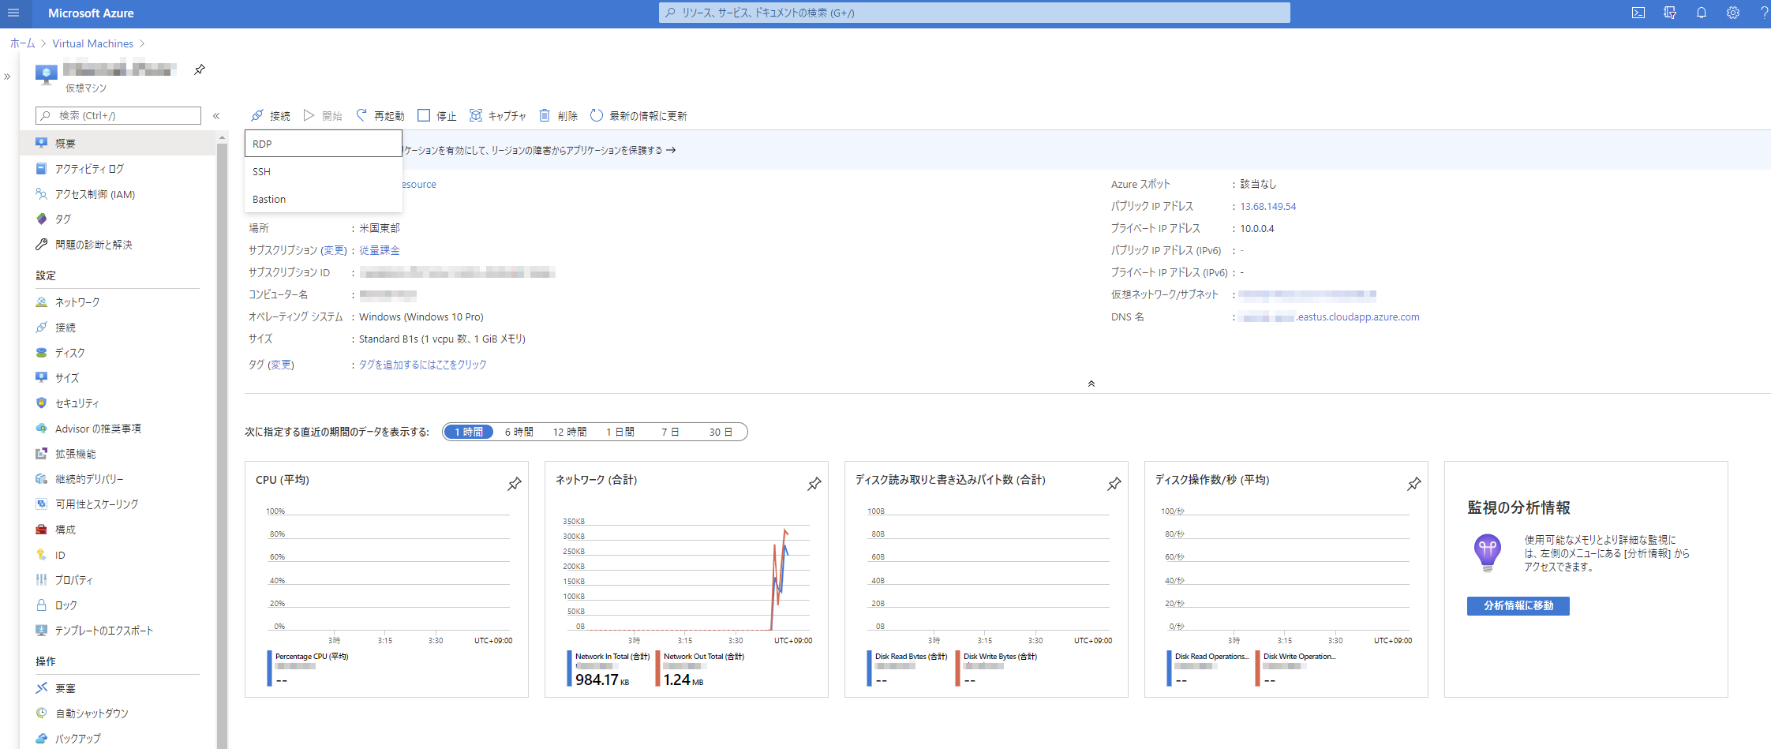
Task: Select the 7 日 time range
Action: point(670,432)
